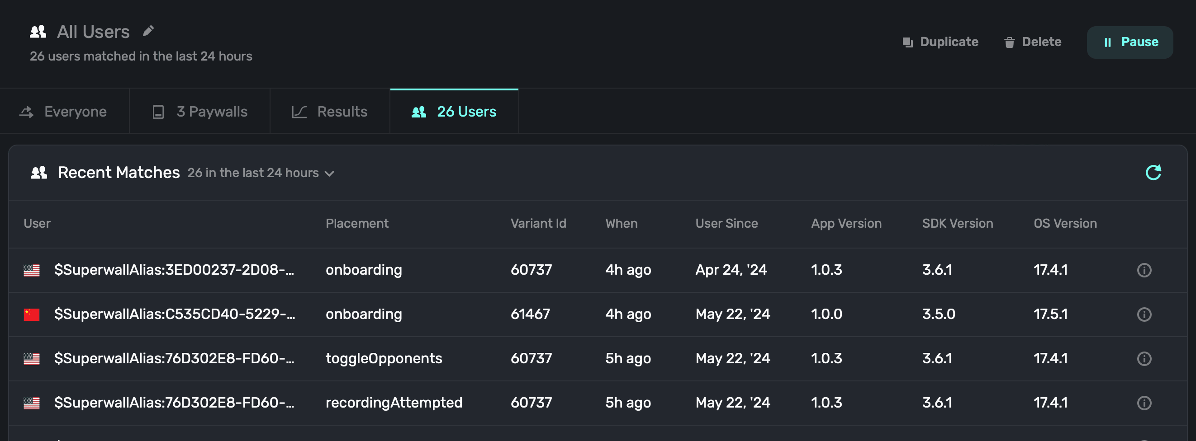Open info icon for recordingAttempted row
This screenshot has width=1196, height=441.
pos(1144,403)
